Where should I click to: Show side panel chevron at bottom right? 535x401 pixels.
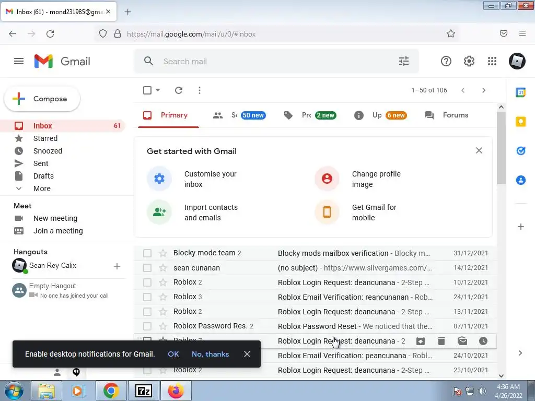[520, 353]
